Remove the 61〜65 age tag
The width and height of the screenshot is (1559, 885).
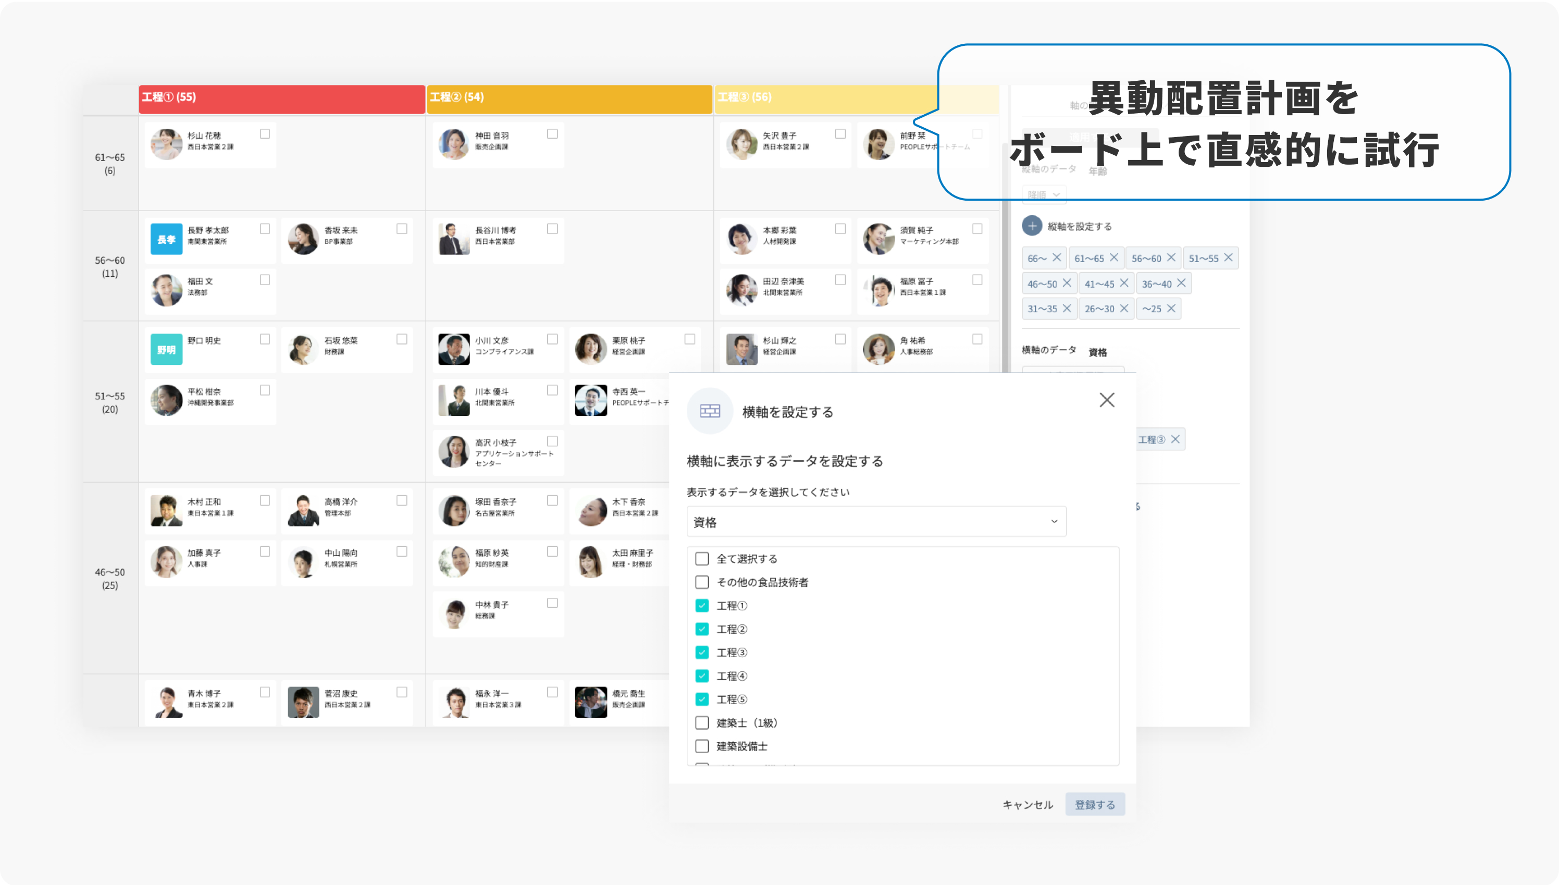(x=1113, y=257)
